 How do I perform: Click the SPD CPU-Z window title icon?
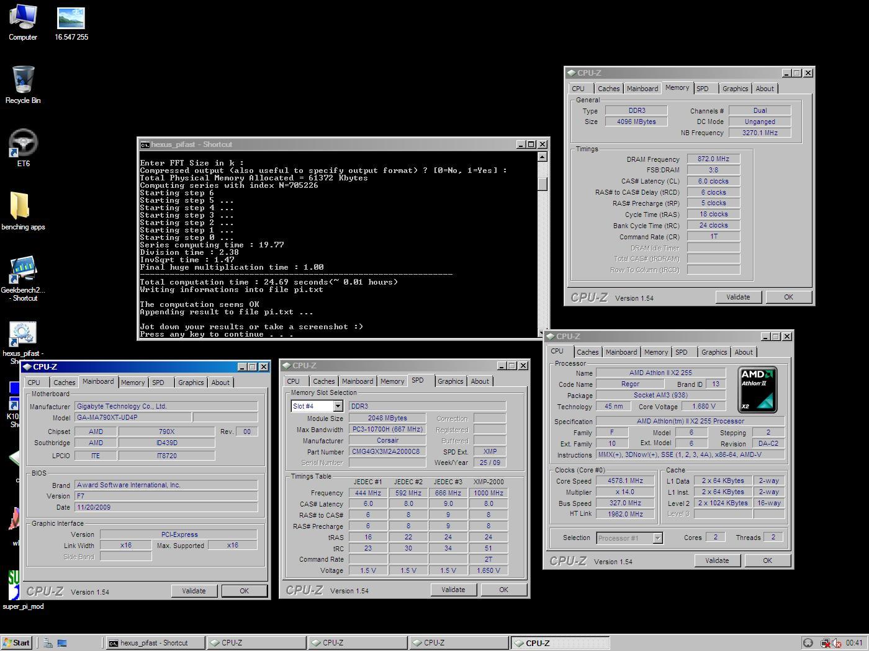click(287, 366)
